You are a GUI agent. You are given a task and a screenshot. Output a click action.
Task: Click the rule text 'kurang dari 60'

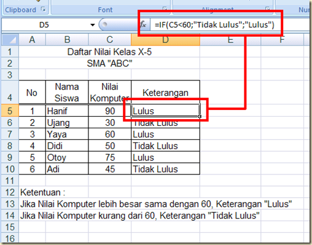click(127, 216)
